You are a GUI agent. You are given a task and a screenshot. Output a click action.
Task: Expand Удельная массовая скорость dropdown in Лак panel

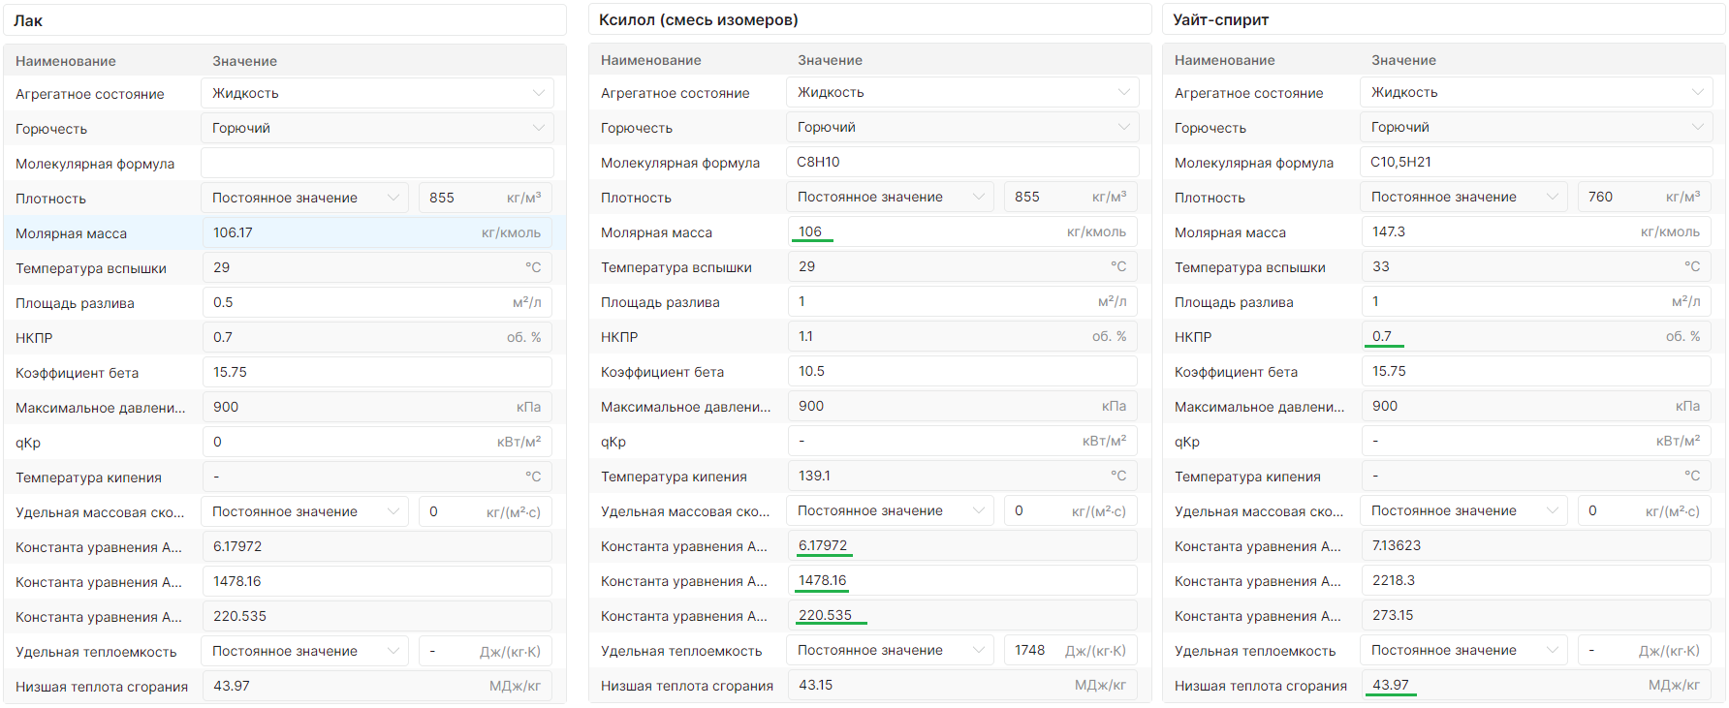(304, 511)
